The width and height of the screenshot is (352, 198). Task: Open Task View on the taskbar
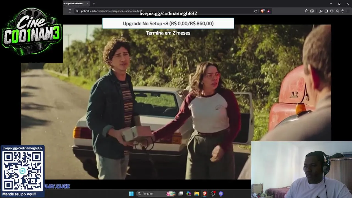[x=181, y=194]
